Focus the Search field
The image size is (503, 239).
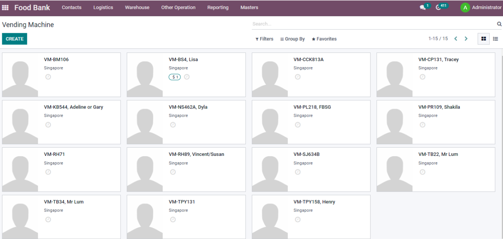click(373, 24)
